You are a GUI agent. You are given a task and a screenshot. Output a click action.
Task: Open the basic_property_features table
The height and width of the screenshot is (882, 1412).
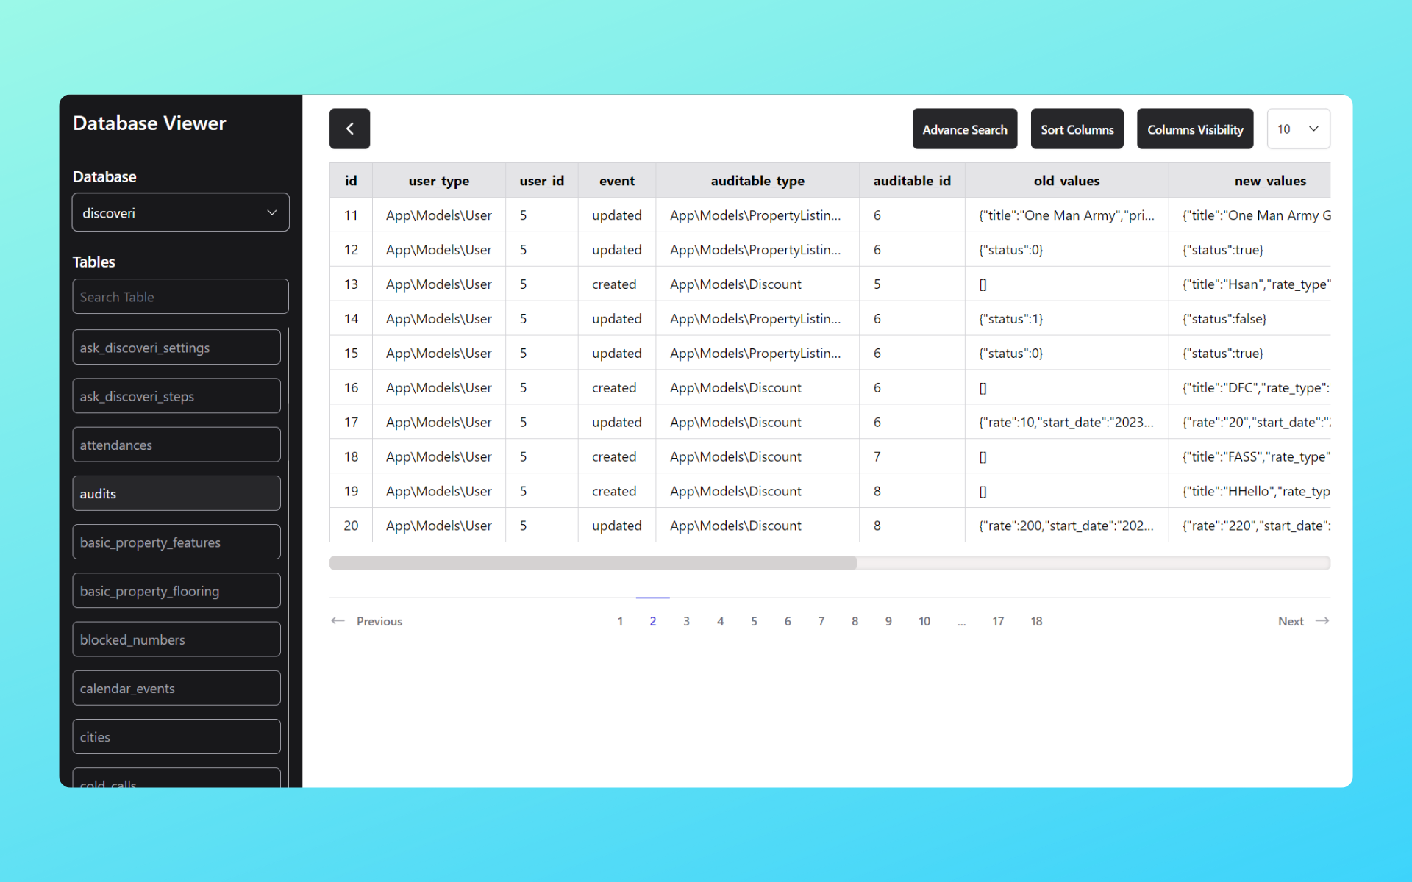click(x=176, y=542)
